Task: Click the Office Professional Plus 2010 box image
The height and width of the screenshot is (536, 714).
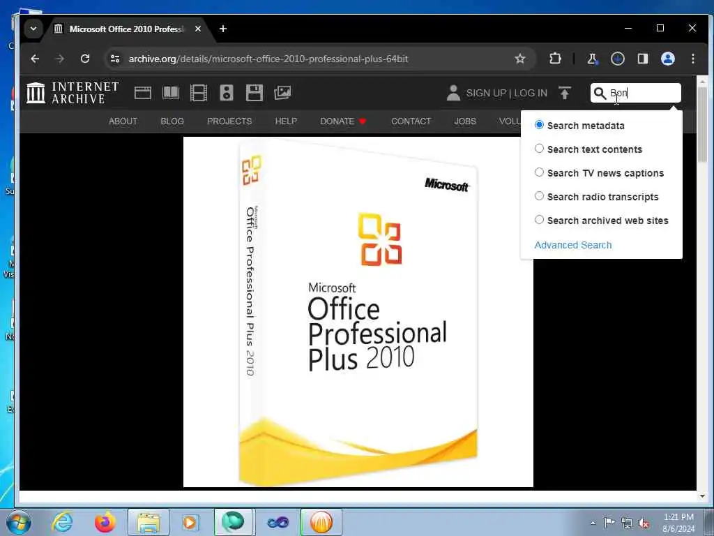Action: point(358,312)
